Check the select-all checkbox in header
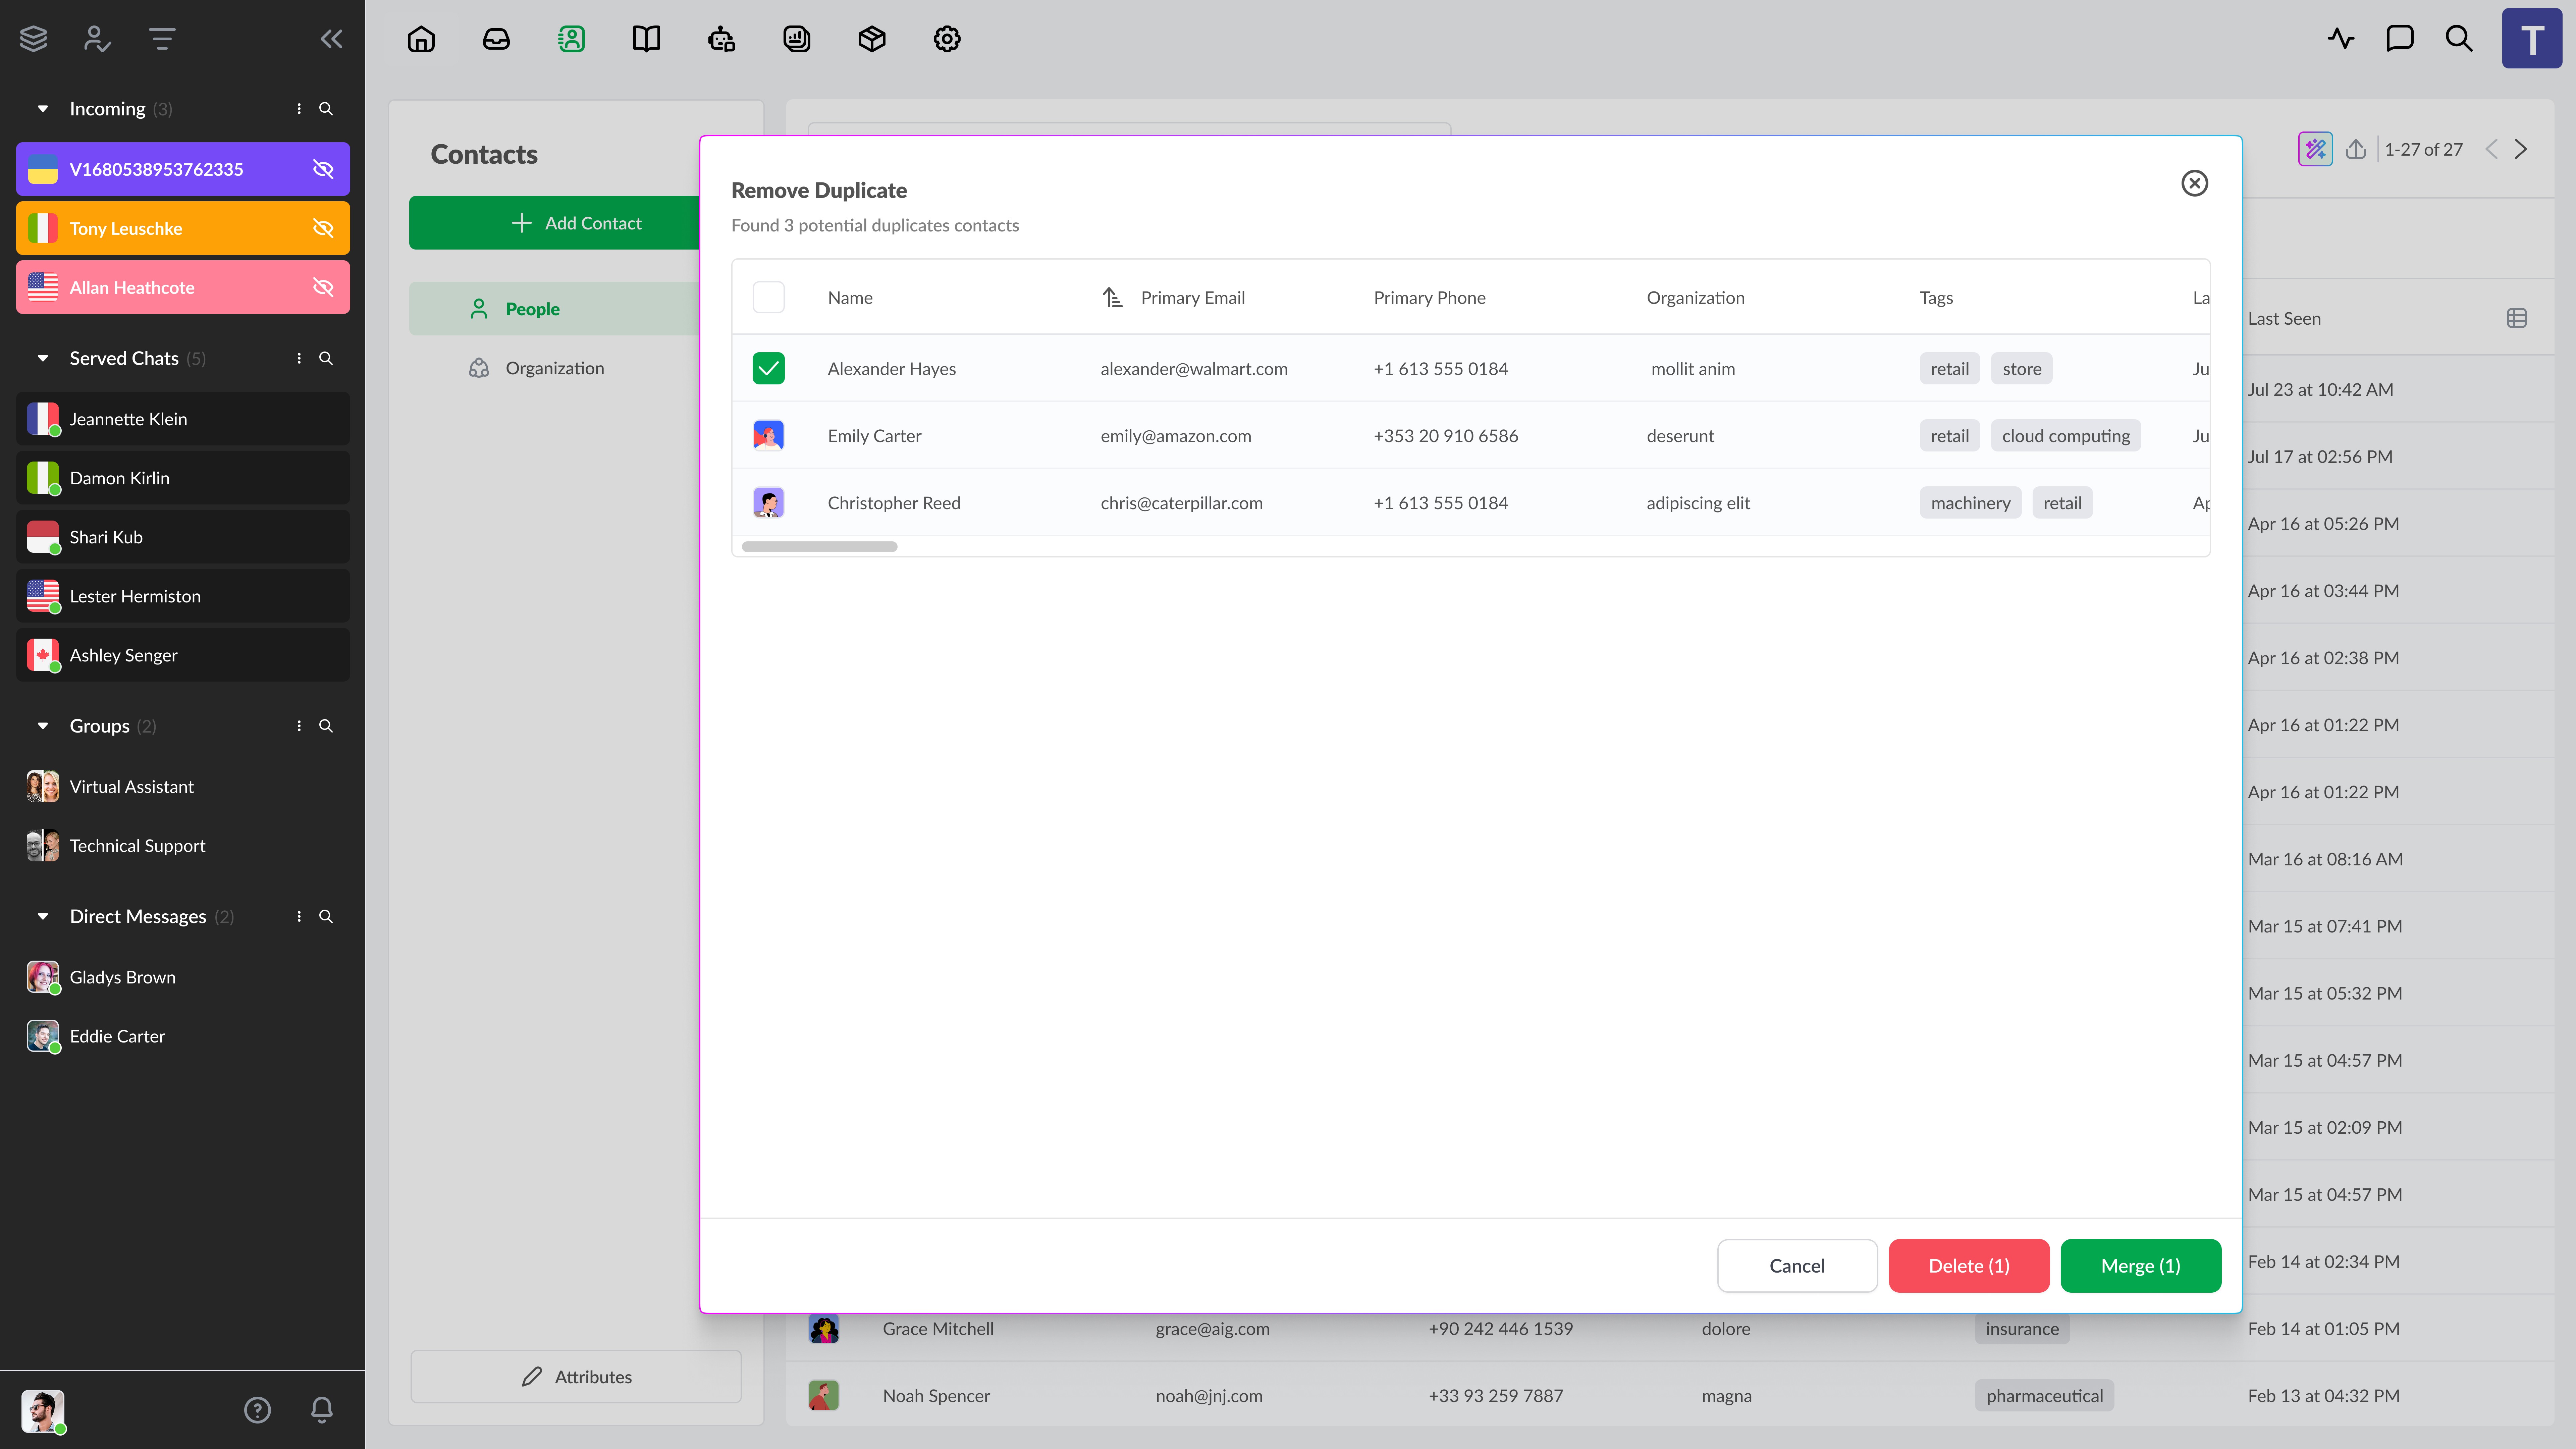Screen dimensions: 2576x1449 768,297
